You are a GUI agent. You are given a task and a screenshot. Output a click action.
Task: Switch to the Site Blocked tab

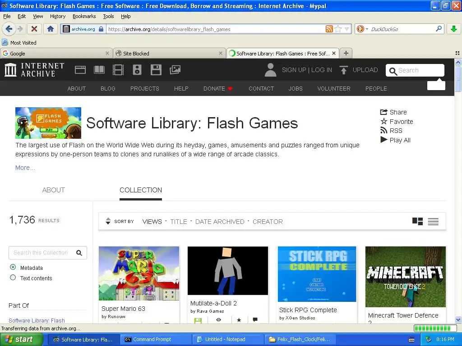[x=170, y=53]
